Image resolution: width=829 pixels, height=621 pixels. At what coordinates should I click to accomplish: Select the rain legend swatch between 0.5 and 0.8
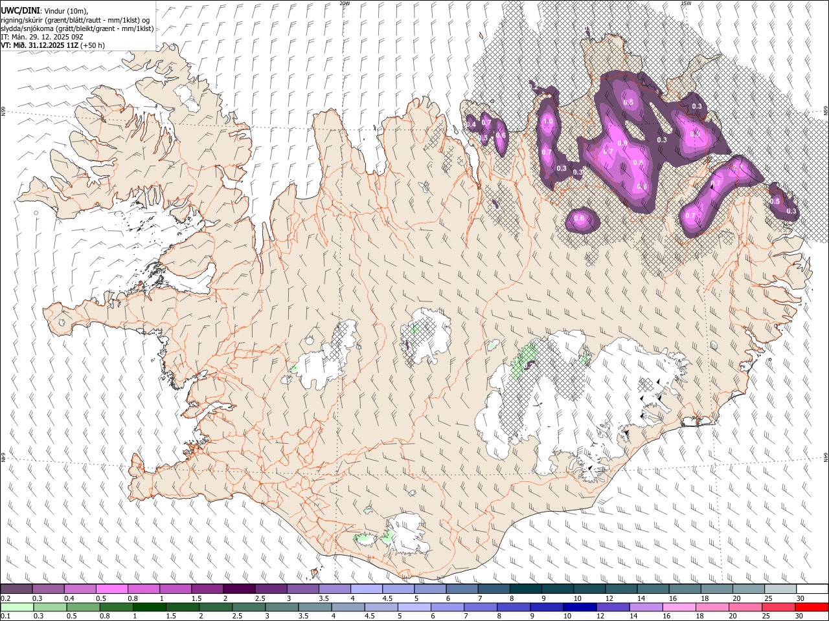click(x=85, y=607)
